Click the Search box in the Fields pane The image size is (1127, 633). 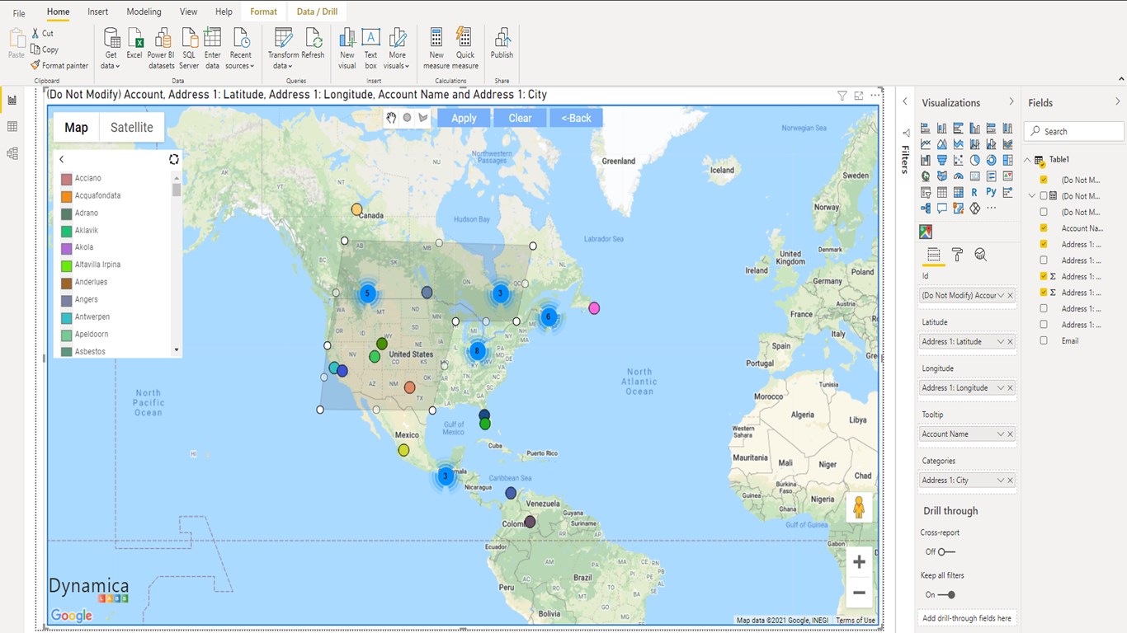pos(1073,130)
